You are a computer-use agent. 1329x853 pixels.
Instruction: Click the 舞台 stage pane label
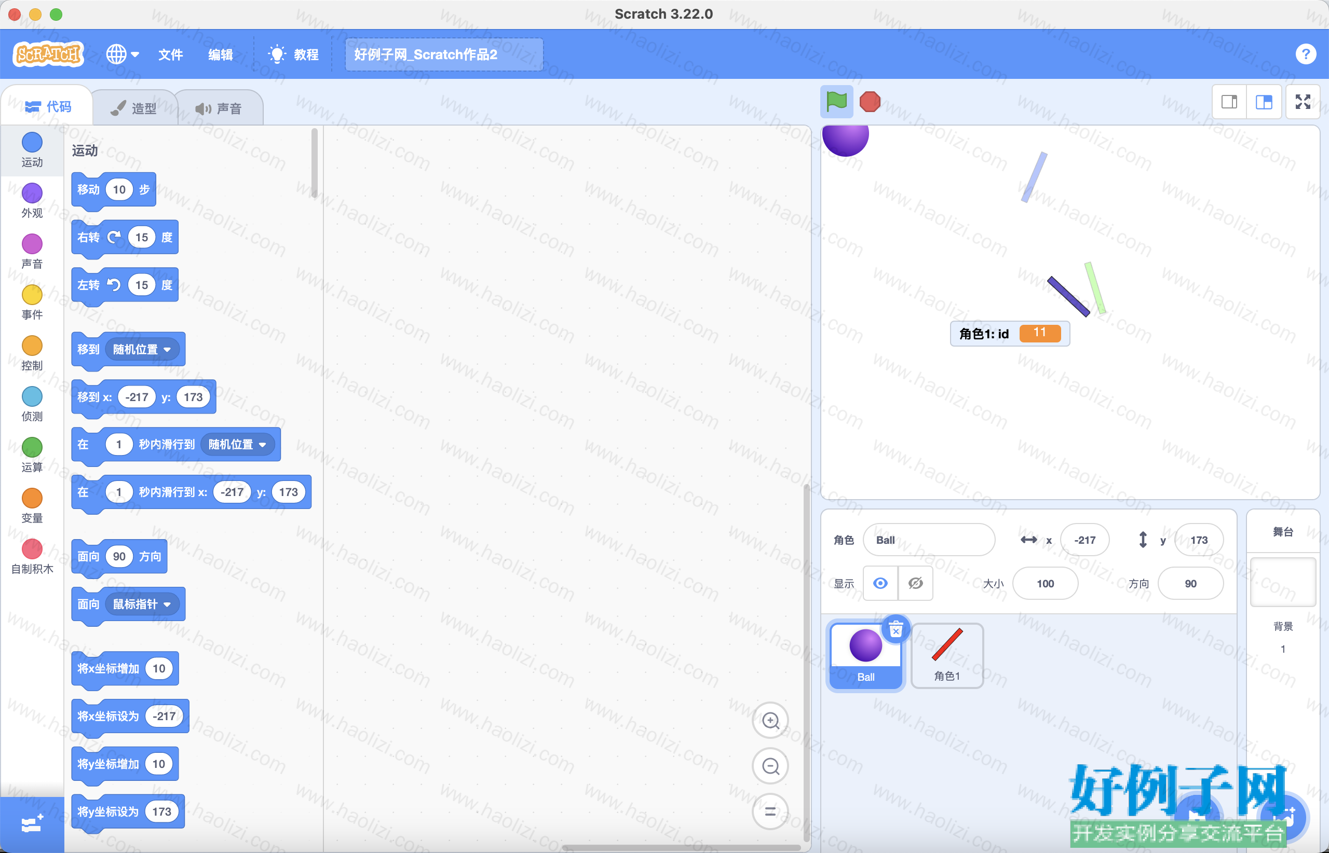tap(1283, 532)
